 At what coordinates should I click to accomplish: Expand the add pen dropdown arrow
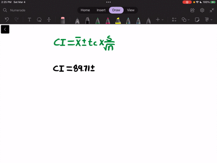coord(162,19)
